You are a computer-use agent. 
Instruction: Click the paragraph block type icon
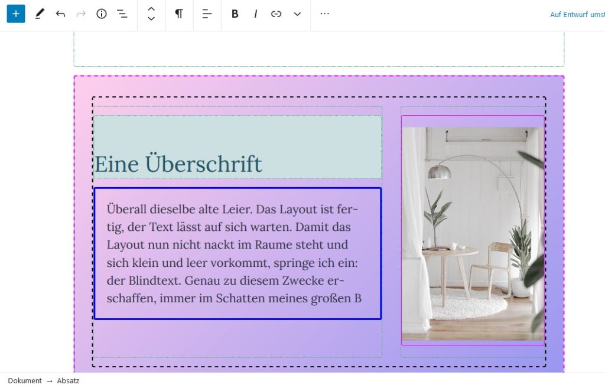pos(178,14)
